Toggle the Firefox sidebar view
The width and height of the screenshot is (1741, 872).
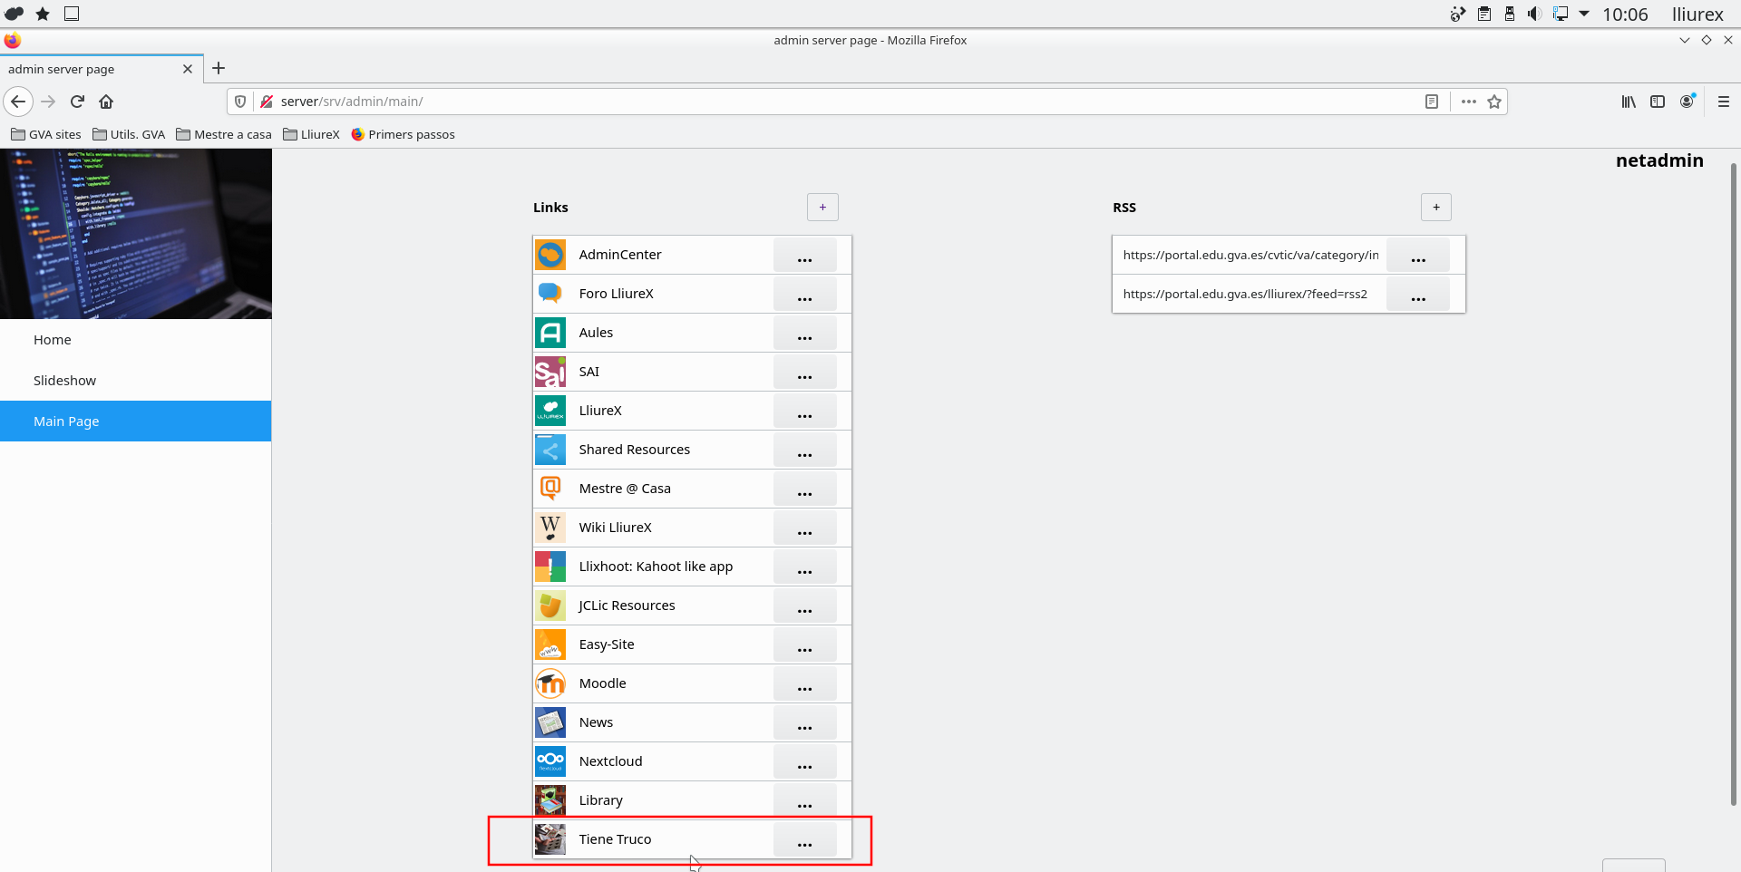point(1657,102)
